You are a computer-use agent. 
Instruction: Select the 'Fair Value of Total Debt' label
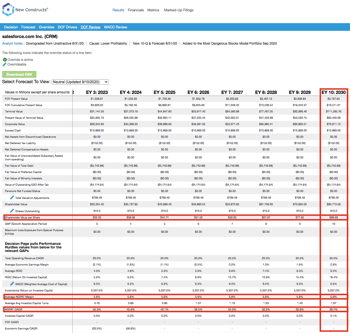click(19, 166)
